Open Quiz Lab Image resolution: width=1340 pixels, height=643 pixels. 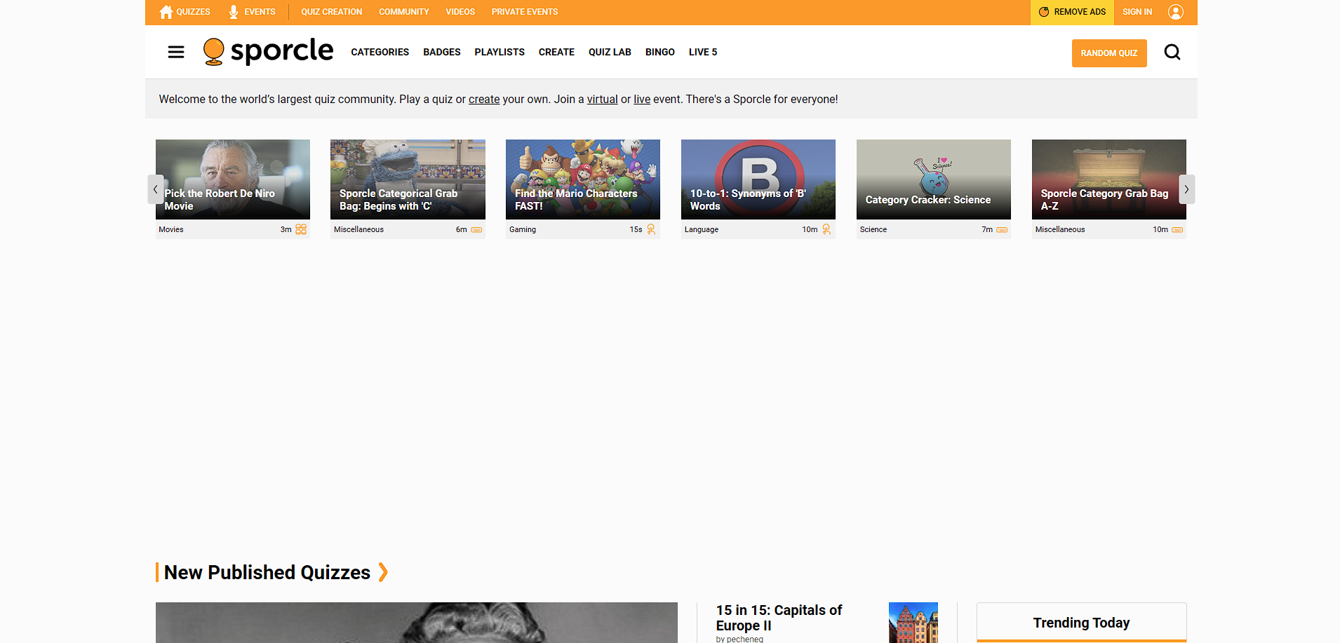pos(610,52)
